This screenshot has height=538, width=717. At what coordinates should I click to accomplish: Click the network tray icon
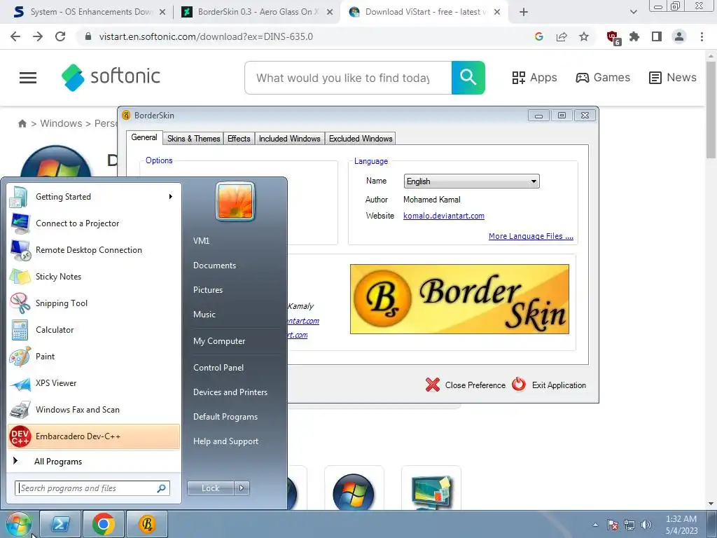click(629, 525)
